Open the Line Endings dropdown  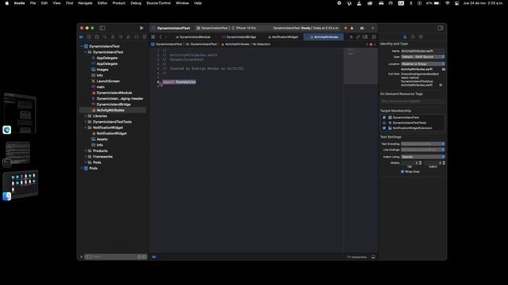coord(423,150)
